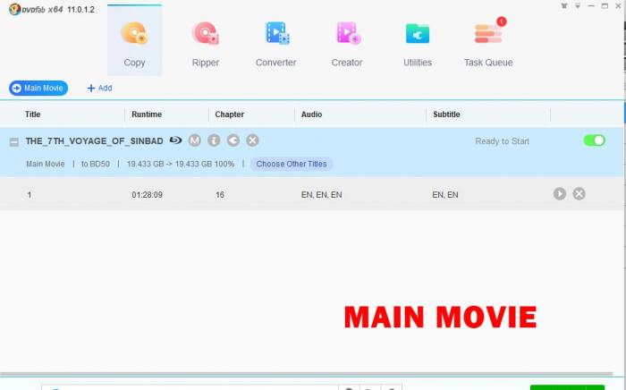Open the Copy module
The height and width of the screenshot is (390, 626).
134,40
